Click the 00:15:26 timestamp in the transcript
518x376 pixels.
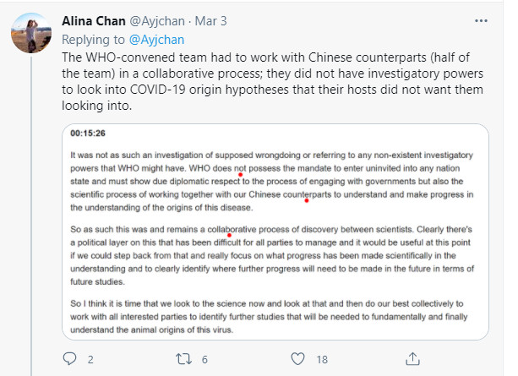coord(86,134)
